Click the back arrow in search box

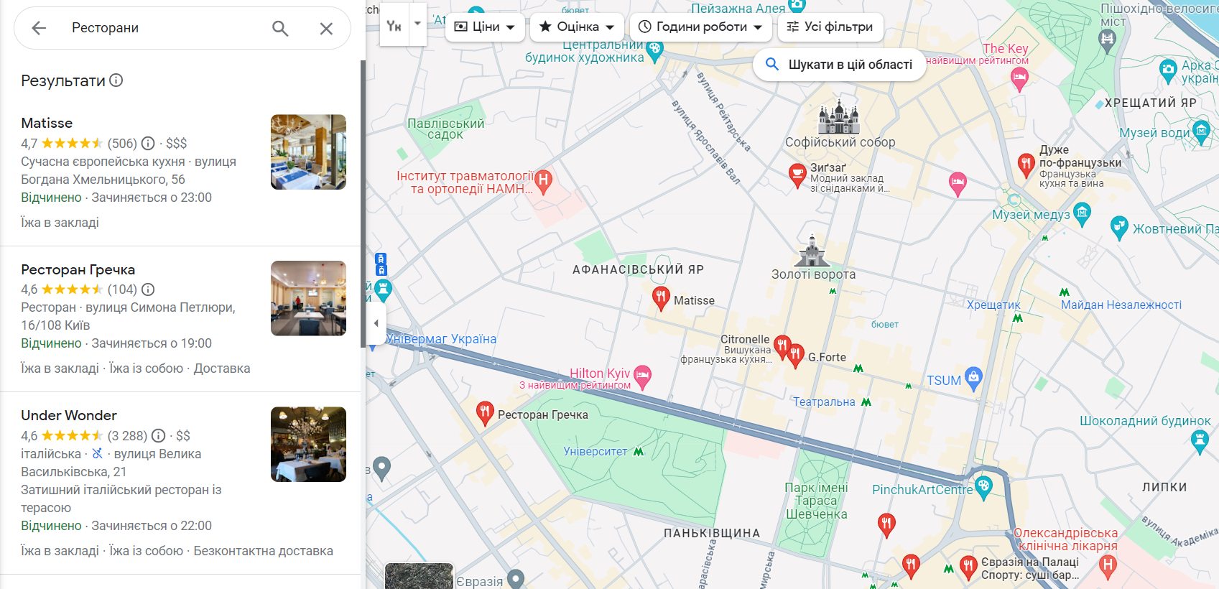pos(39,28)
